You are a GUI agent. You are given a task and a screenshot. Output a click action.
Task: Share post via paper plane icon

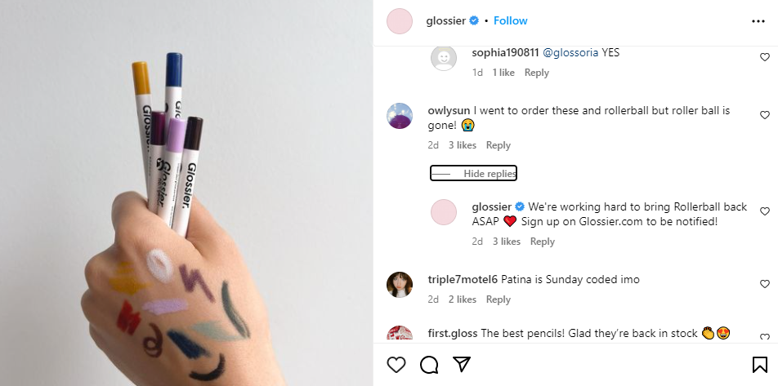[462, 364]
